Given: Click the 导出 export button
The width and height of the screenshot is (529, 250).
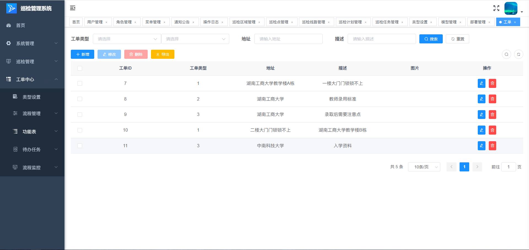Looking at the screenshot, I should pyautogui.click(x=163, y=54).
